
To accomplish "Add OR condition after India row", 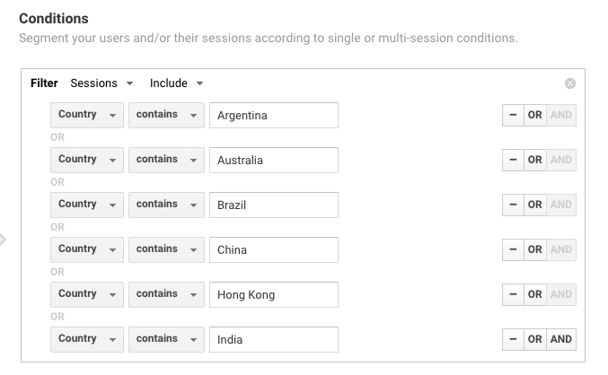I will (534, 339).
